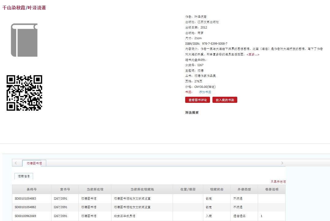Click the 放入我的书架 button
Screen dimensions: 330x221
point(225,100)
